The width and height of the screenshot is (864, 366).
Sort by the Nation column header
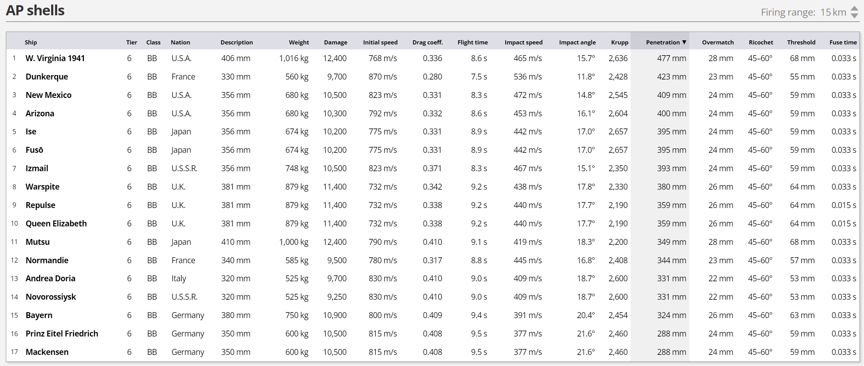(180, 42)
